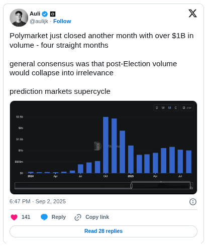The height and width of the screenshot is (251, 206).
Task: Open the X logo link
Action: point(192,14)
